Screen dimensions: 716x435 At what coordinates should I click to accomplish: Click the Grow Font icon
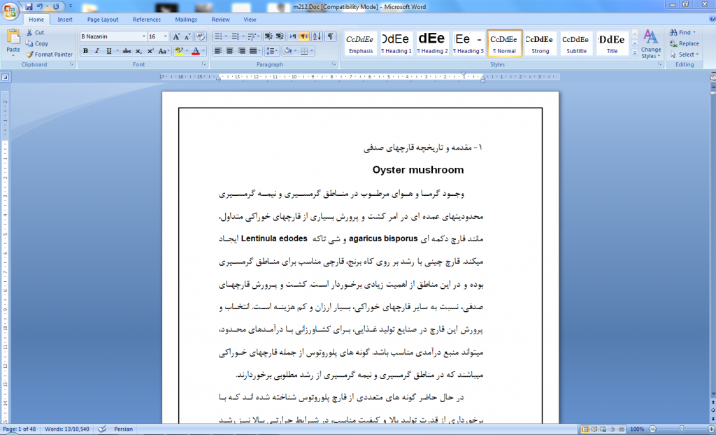[176, 36]
